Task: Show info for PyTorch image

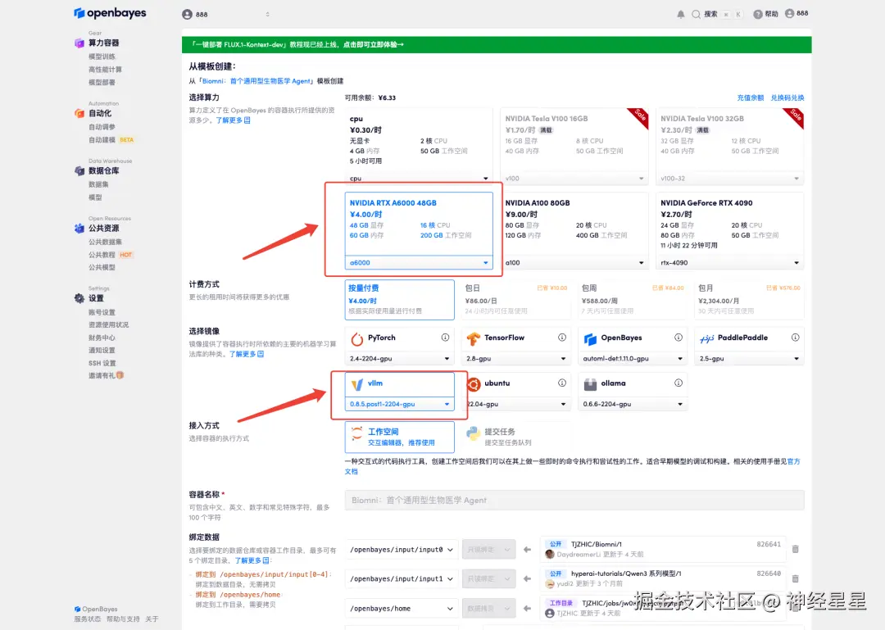Action: pos(445,338)
